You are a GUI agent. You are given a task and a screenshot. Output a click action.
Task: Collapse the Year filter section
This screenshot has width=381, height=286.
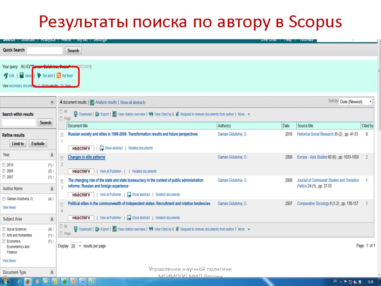(x=52, y=155)
